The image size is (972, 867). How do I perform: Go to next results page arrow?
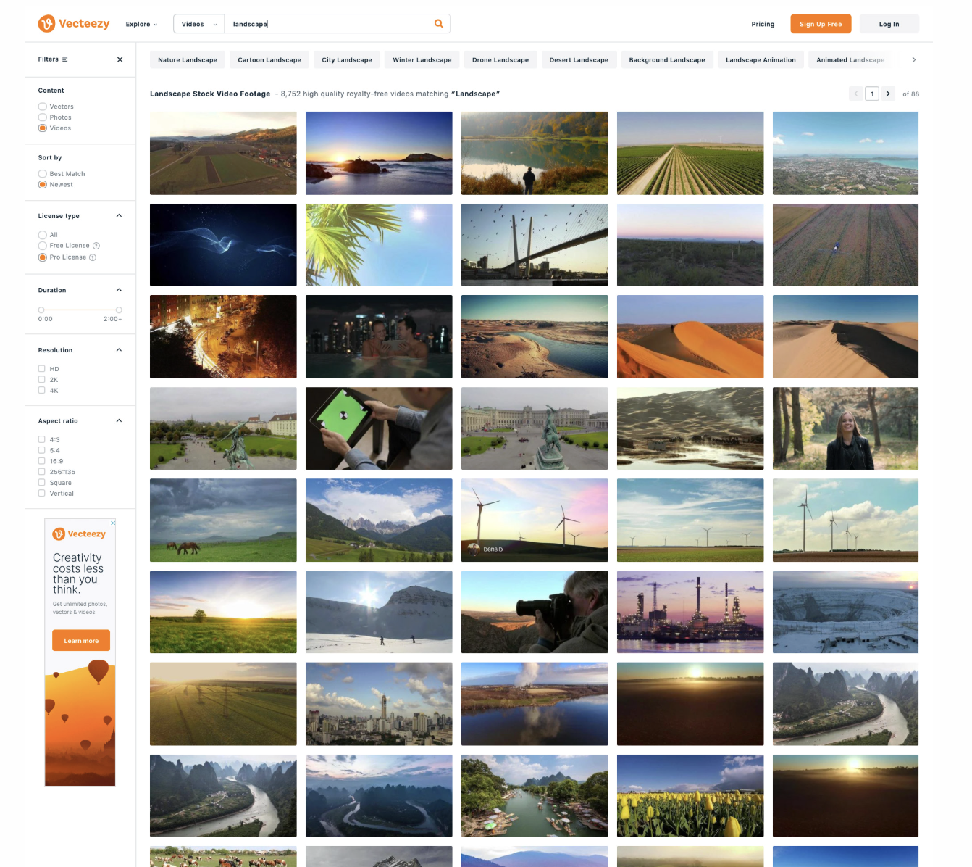(888, 94)
